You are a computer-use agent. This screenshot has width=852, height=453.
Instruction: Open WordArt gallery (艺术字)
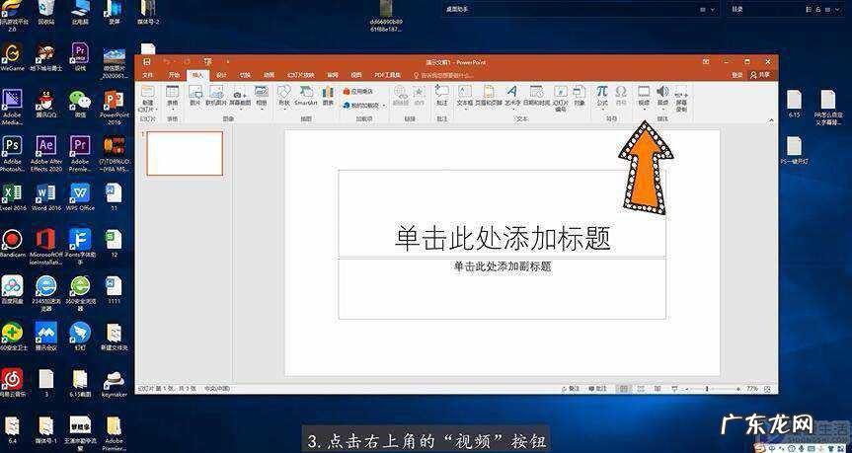512,96
